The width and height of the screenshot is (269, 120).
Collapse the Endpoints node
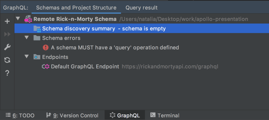pos(27,56)
